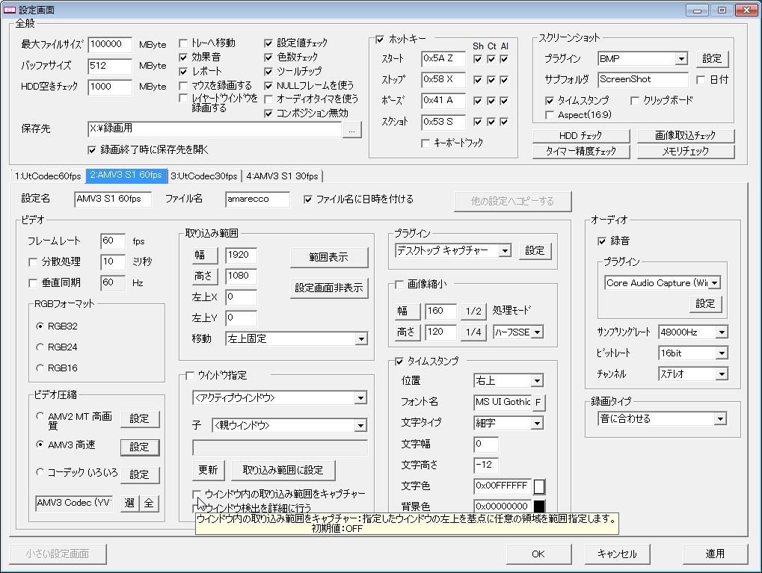
Task: Switch to the 4:AMV3 S1 30fps tab
Action: tap(283, 176)
